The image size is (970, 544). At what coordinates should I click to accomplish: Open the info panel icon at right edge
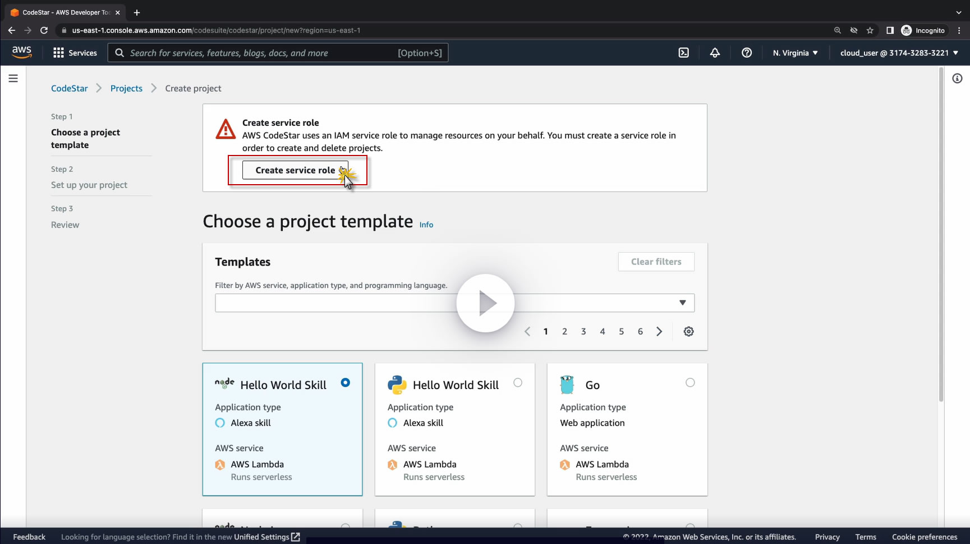(x=957, y=79)
